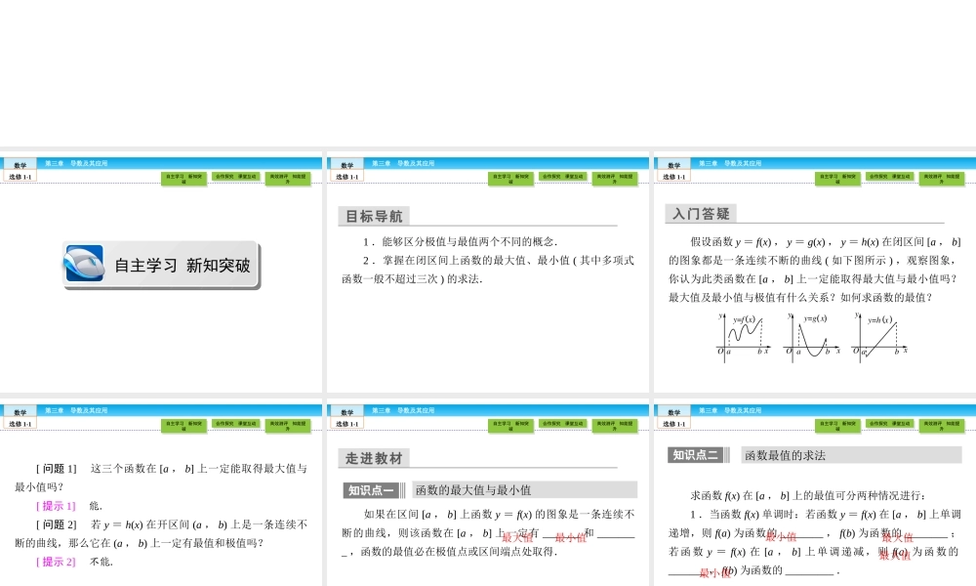
Task: Click the red "最小值" answer blank
Action: coord(571,537)
